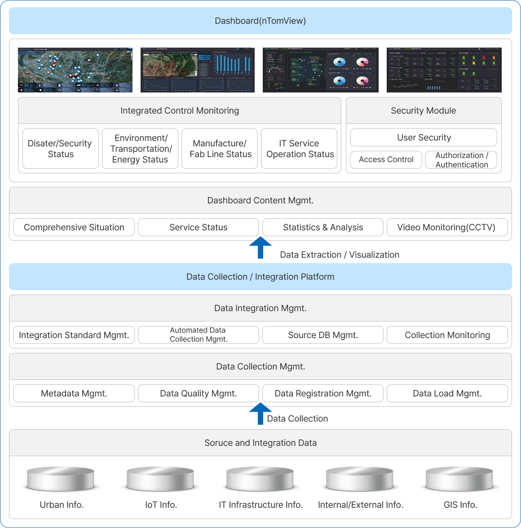The image size is (521, 528).
Task: Select Data Integration Mgmt. header
Action: click(x=260, y=308)
